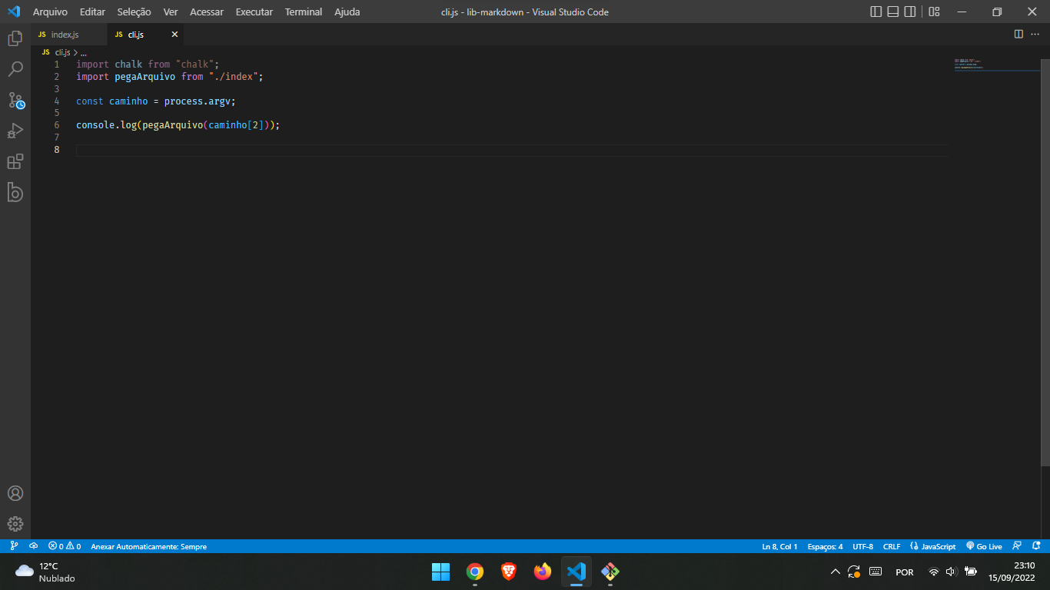The width and height of the screenshot is (1050, 590).
Task: Open the 23:10 clock and date
Action: coord(1012,572)
